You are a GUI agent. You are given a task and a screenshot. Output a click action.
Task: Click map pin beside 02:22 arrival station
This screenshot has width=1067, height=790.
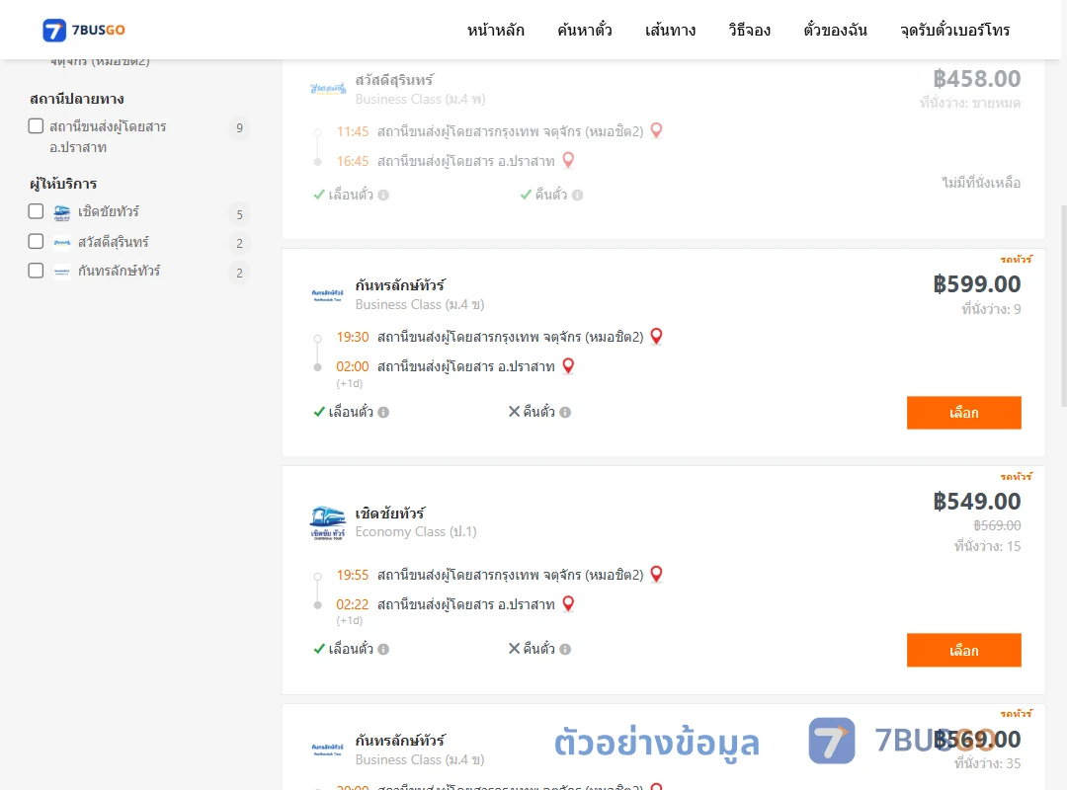point(568,603)
